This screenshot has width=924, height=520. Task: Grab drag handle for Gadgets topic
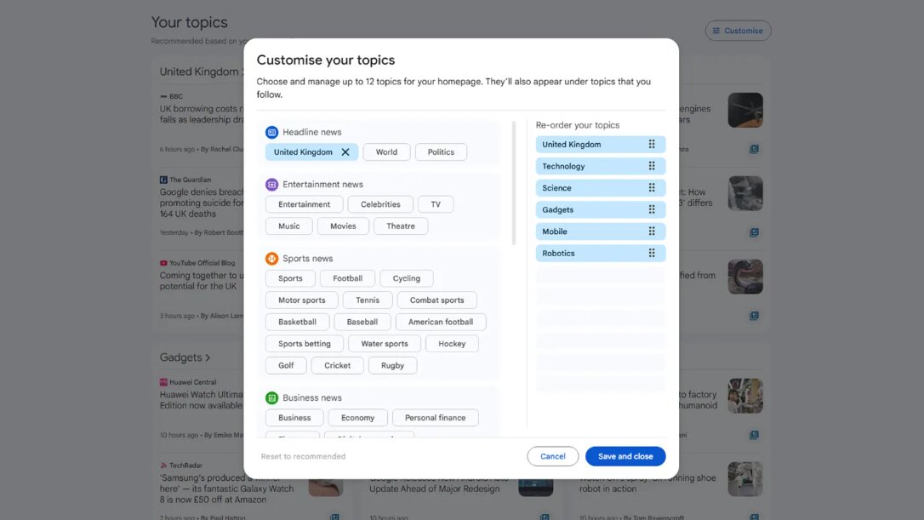pos(652,210)
